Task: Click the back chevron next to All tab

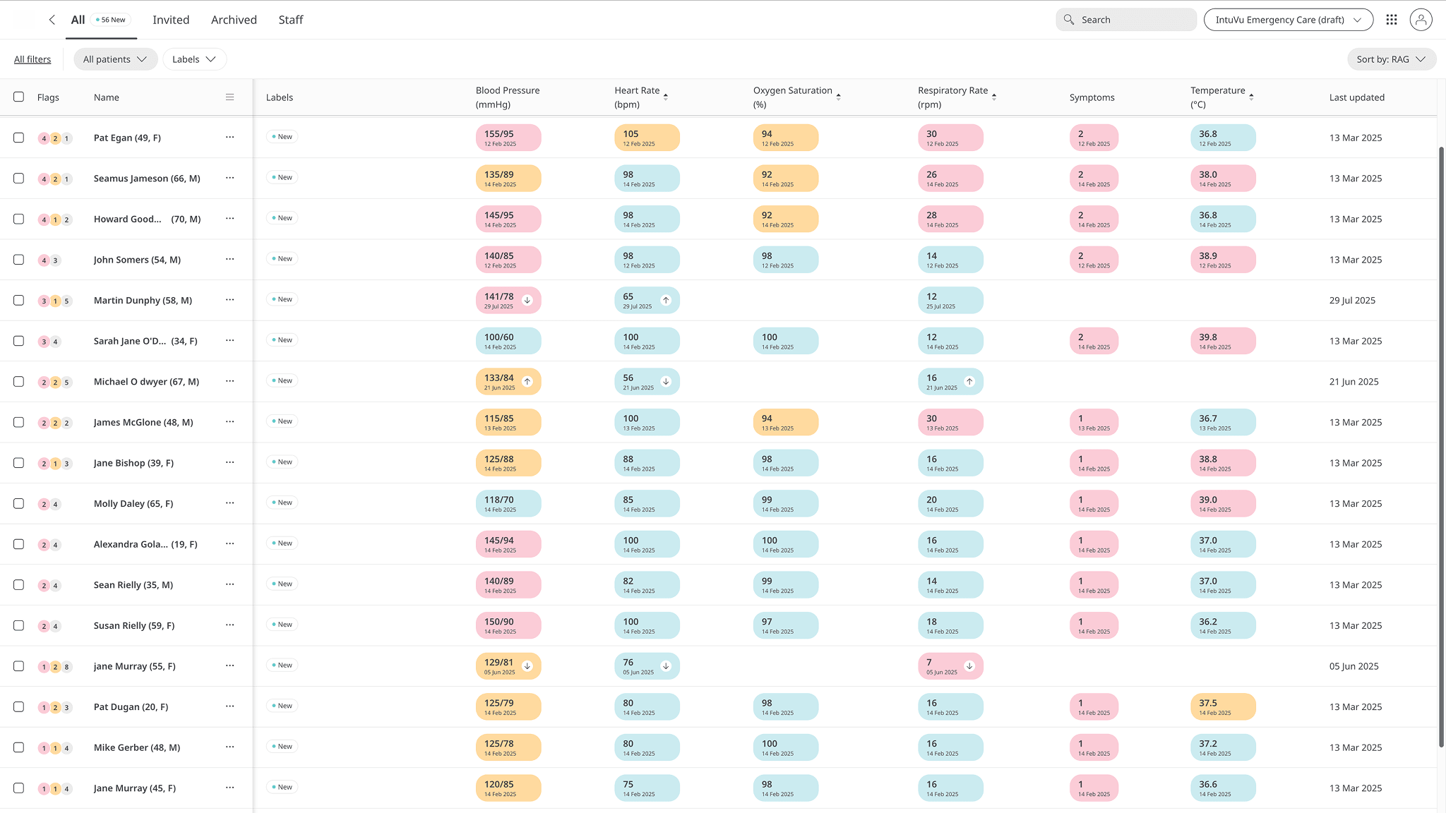Action: tap(52, 20)
